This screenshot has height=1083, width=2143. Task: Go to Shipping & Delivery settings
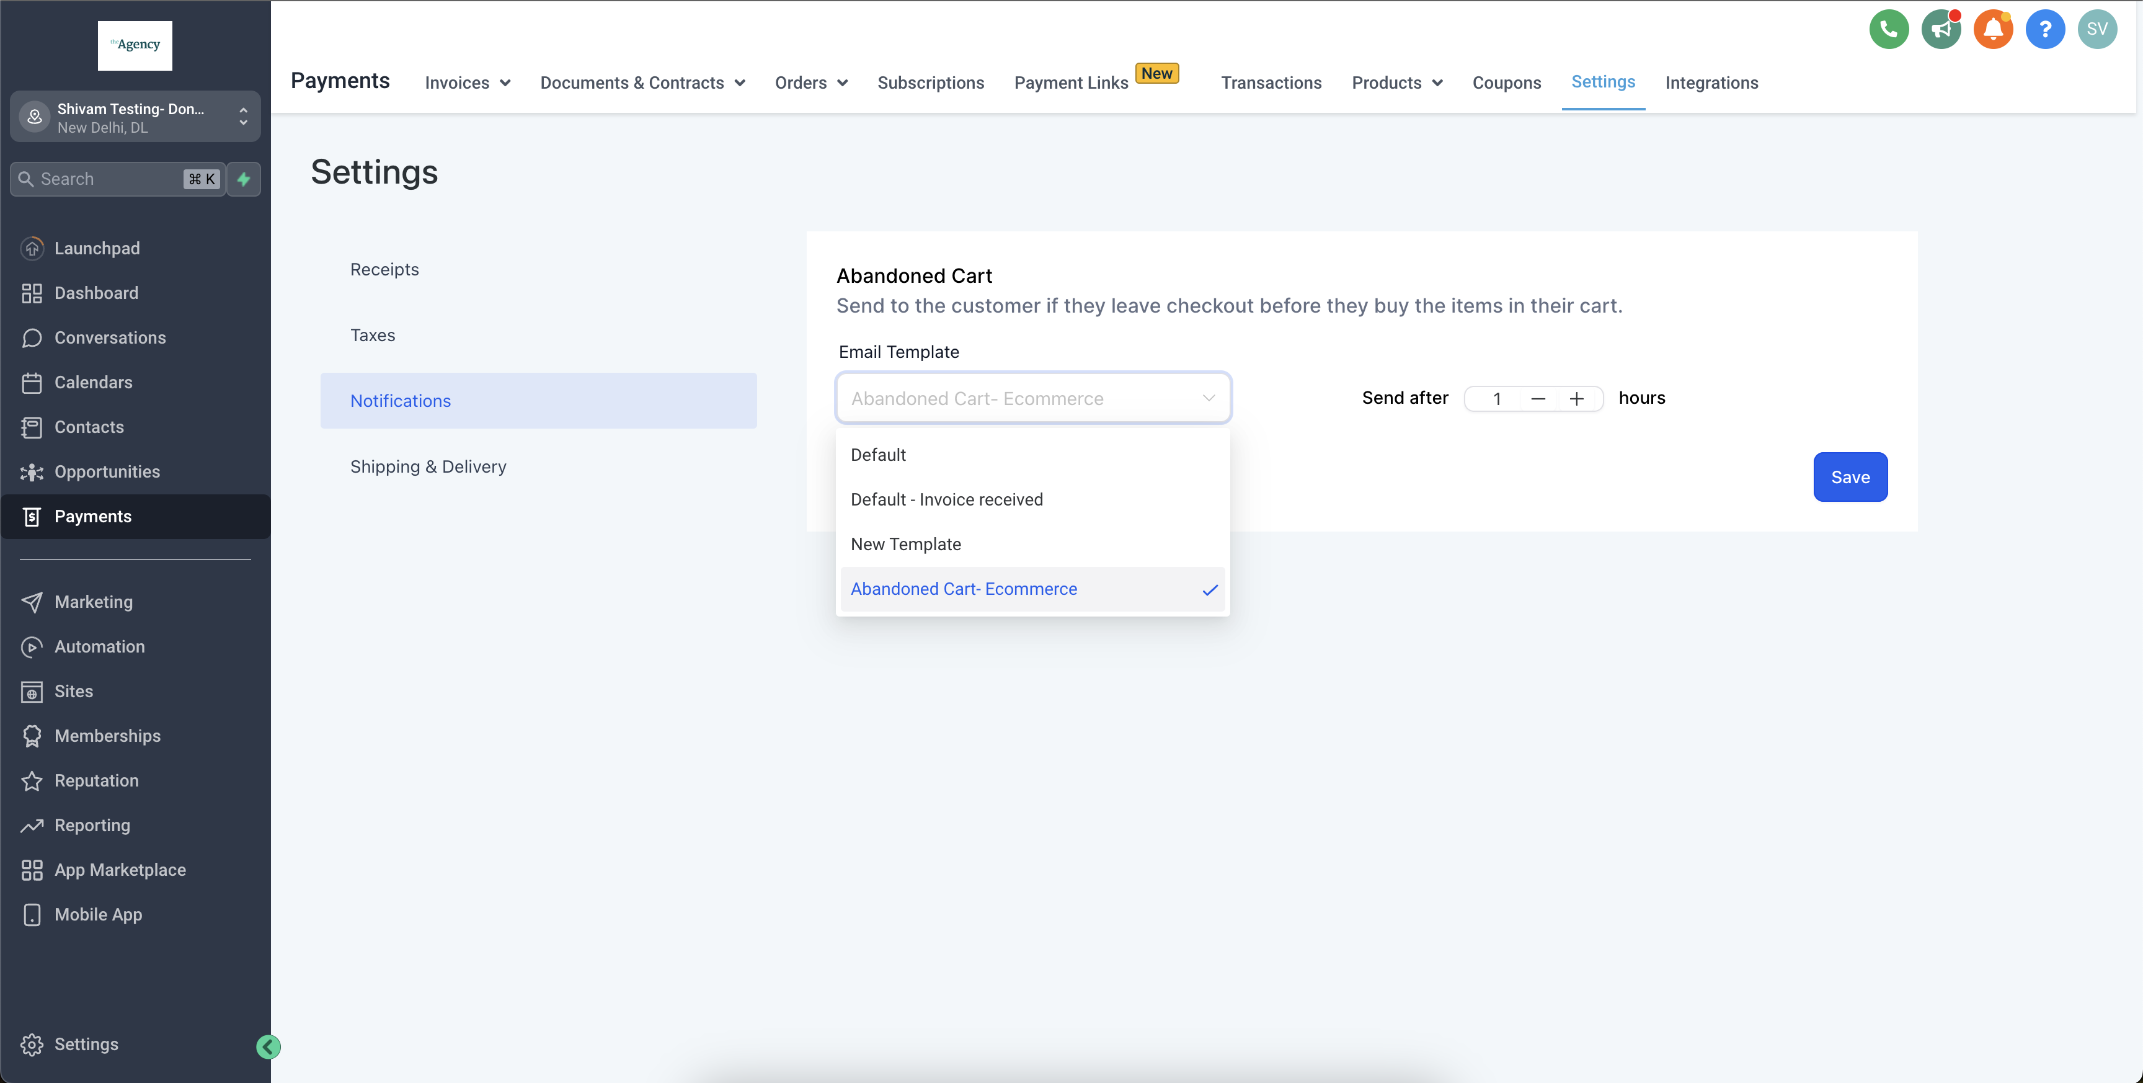pos(428,466)
